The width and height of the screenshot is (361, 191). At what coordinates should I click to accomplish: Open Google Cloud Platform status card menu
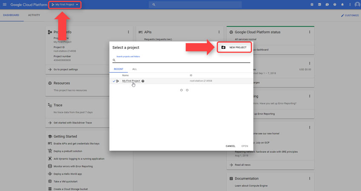coord(309,32)
